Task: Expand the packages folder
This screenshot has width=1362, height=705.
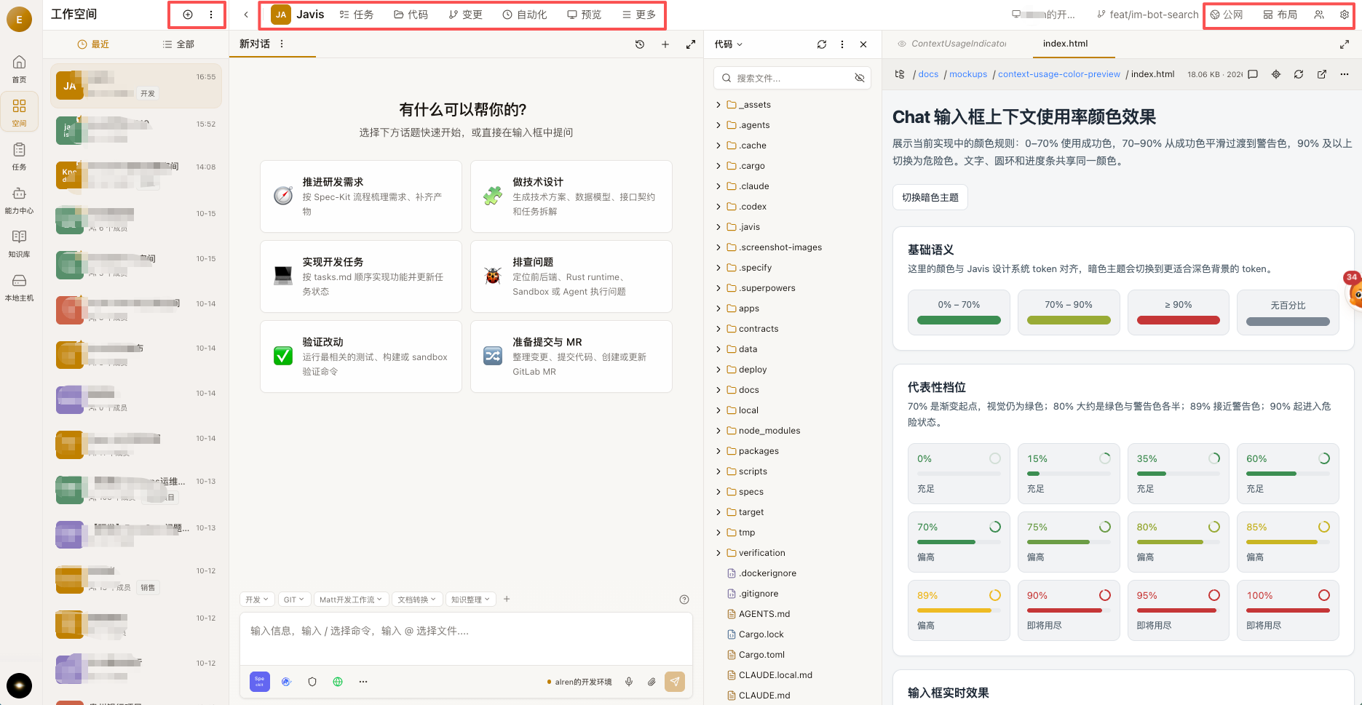Action: coord(759,451)
